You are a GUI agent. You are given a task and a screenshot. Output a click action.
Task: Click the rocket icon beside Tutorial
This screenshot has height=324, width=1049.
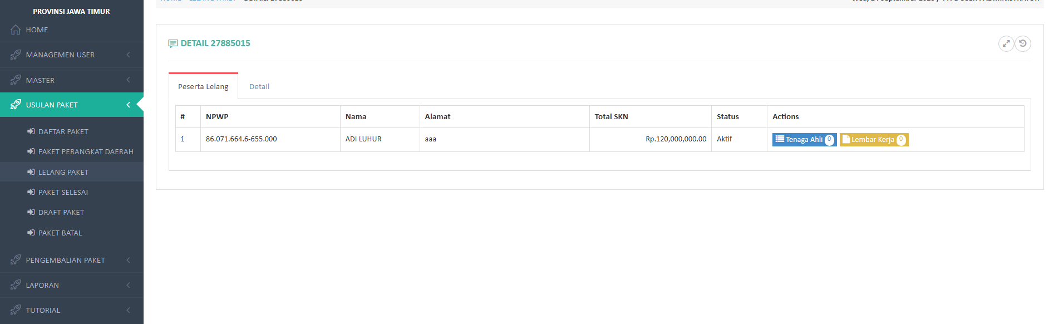[16, 310]
